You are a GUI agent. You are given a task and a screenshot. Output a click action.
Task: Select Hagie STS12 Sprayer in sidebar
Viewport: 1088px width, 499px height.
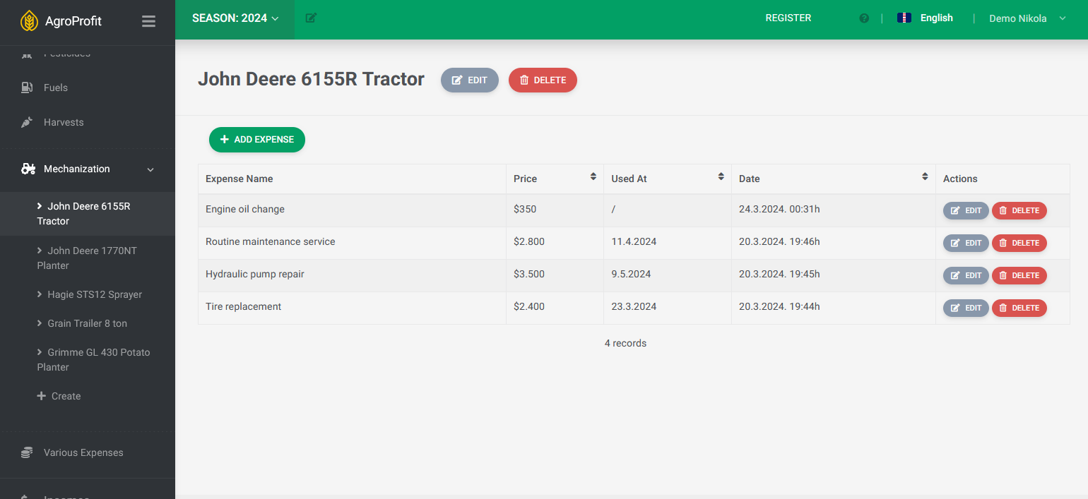click(x=94, y=294)
